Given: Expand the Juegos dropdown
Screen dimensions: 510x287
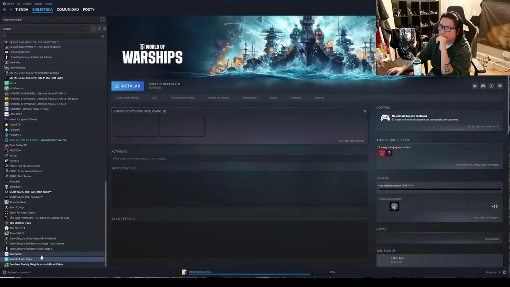Looking at the screenshot, I should pos(45,29).
